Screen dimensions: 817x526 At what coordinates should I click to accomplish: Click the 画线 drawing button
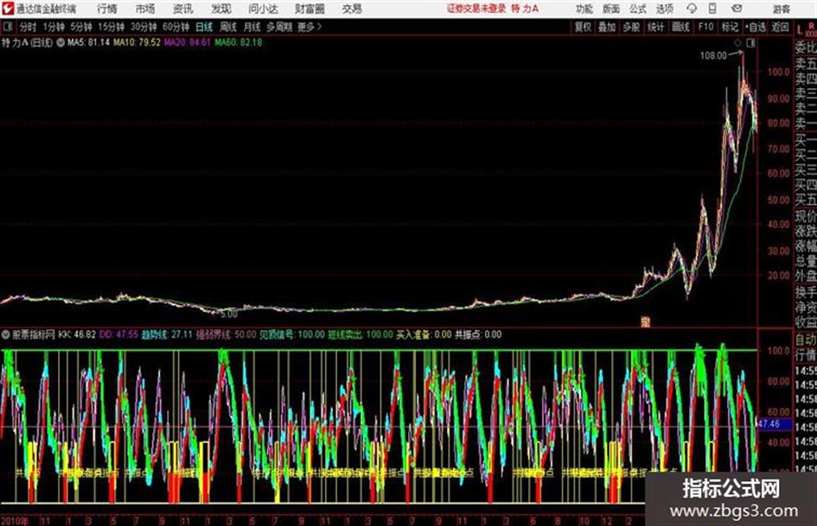[x=680, y=27]
